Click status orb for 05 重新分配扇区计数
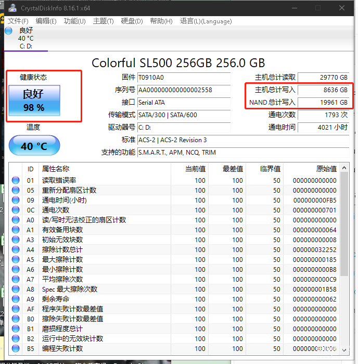Image resolution: width=358 pixels, height=364 pixels. [16, 190]
